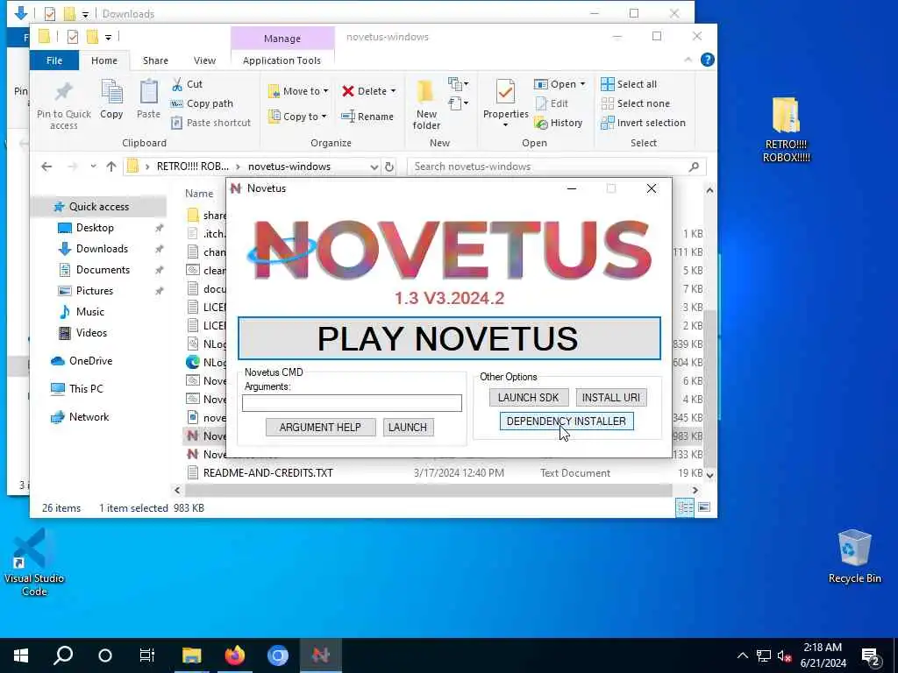Refresh the novetus-windows folder

click(389, 166)
